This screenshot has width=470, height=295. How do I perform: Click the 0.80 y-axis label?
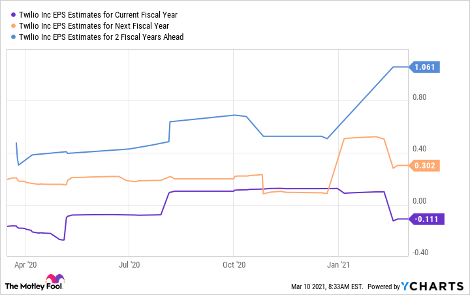click(418, 97)
